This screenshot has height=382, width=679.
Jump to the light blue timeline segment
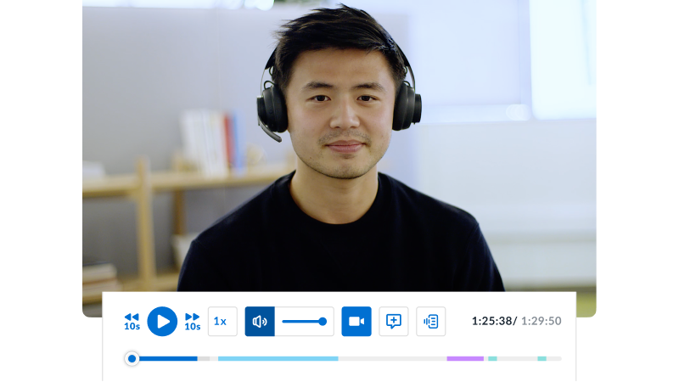tap(278, 358)
